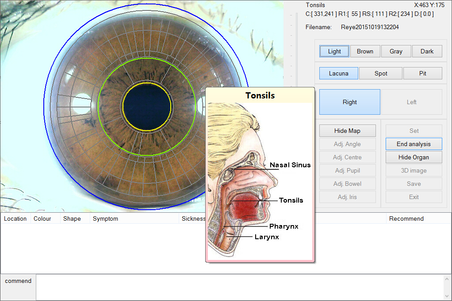Screen dimensions: 452x301
Task: Choose the Dark iris colour option
Action: click(427, 51)
